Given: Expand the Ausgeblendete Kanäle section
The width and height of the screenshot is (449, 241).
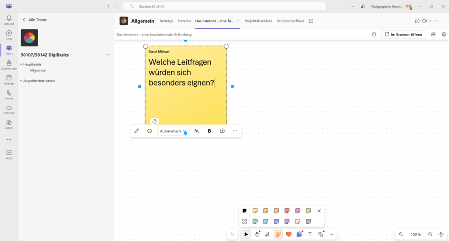Looking at the screenshot, I should tap(21, 81).
